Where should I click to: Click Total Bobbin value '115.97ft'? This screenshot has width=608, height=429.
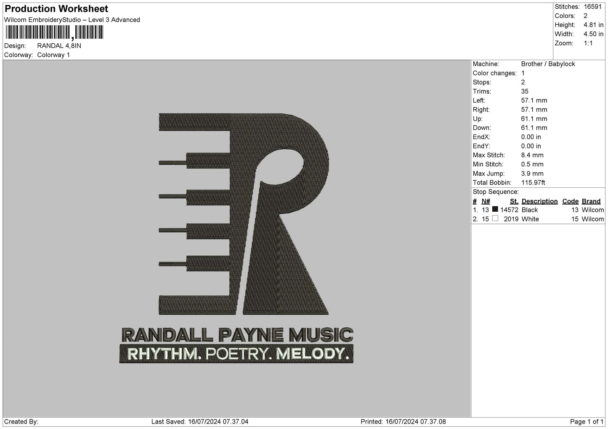[533, 183]
